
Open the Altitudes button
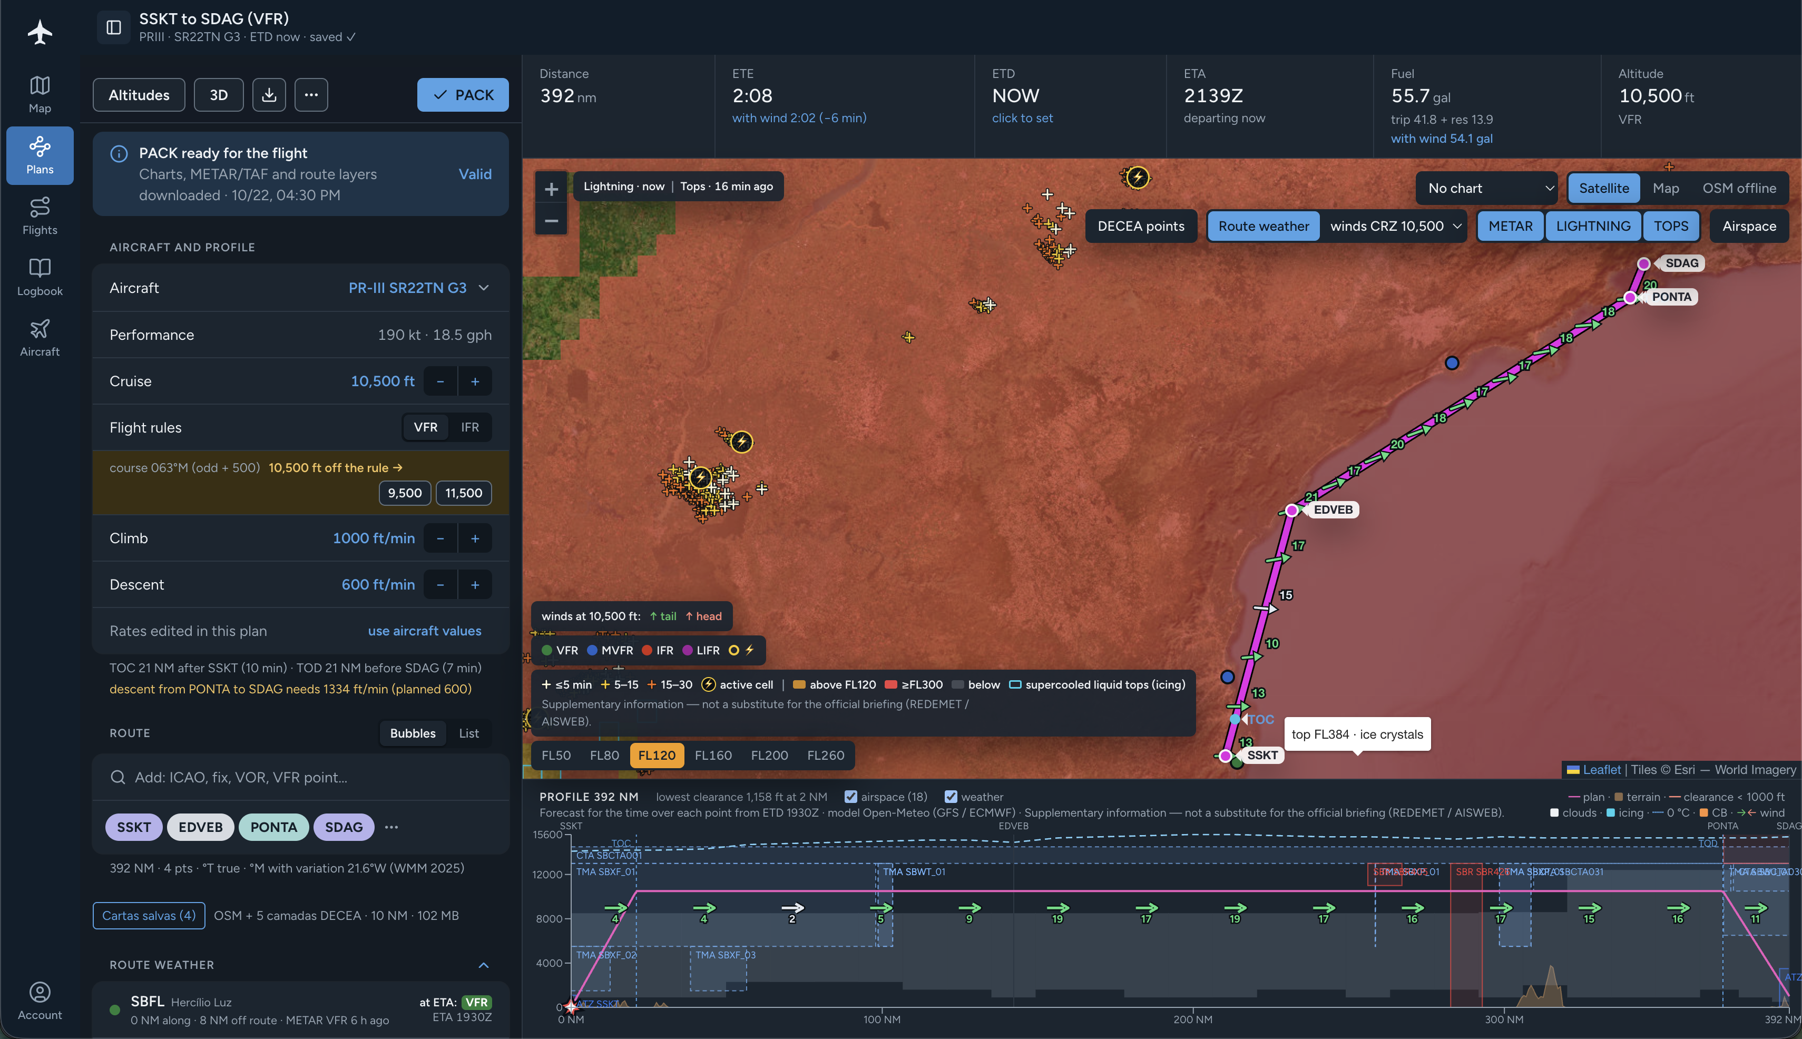(x=139, y=95)
